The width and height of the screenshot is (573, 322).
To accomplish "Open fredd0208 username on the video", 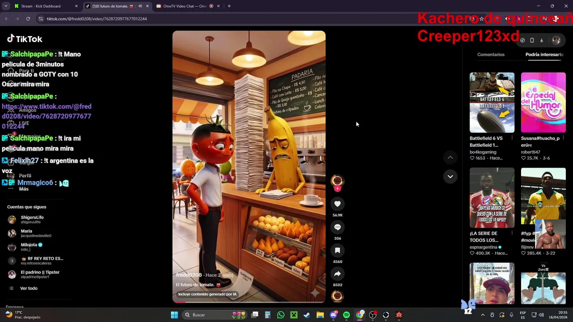I will pos(189,275).
